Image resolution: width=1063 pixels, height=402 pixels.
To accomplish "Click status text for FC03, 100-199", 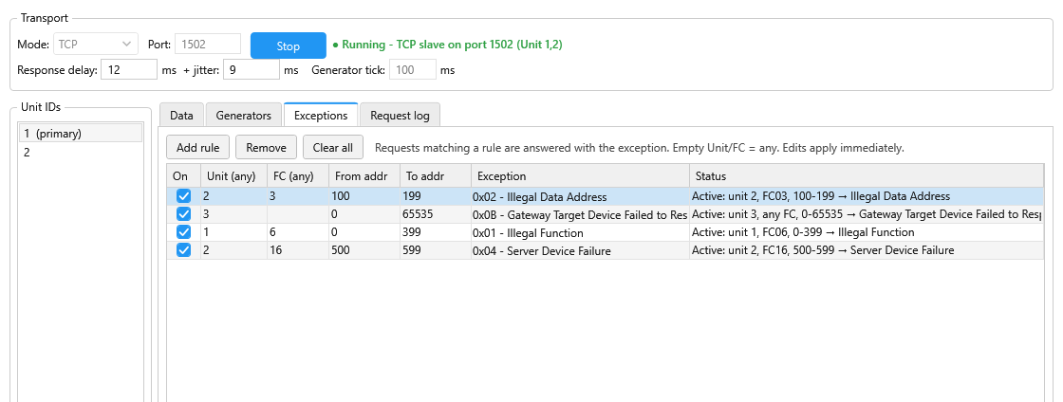I will click(821, 196).
